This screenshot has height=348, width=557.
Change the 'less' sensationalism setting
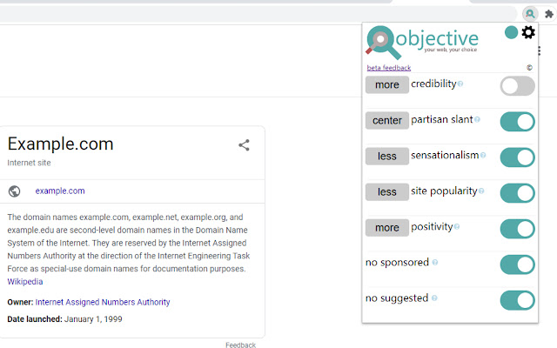[386, 157]
